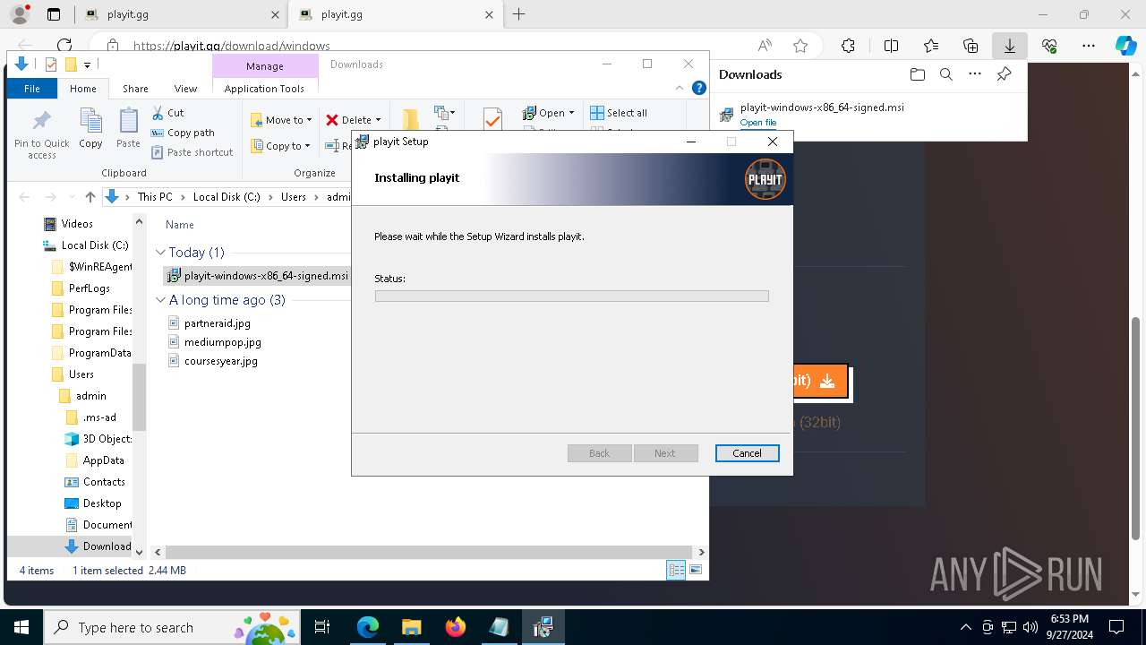Click Select all in Explorer ribbon
This screenshot has width=1146, height=645.
click(619, 113)
